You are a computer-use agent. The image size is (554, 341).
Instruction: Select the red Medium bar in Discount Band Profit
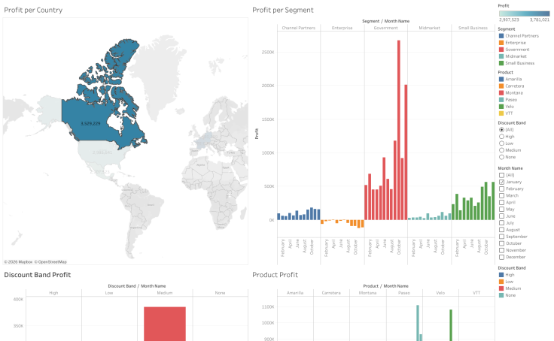(164, 323)
